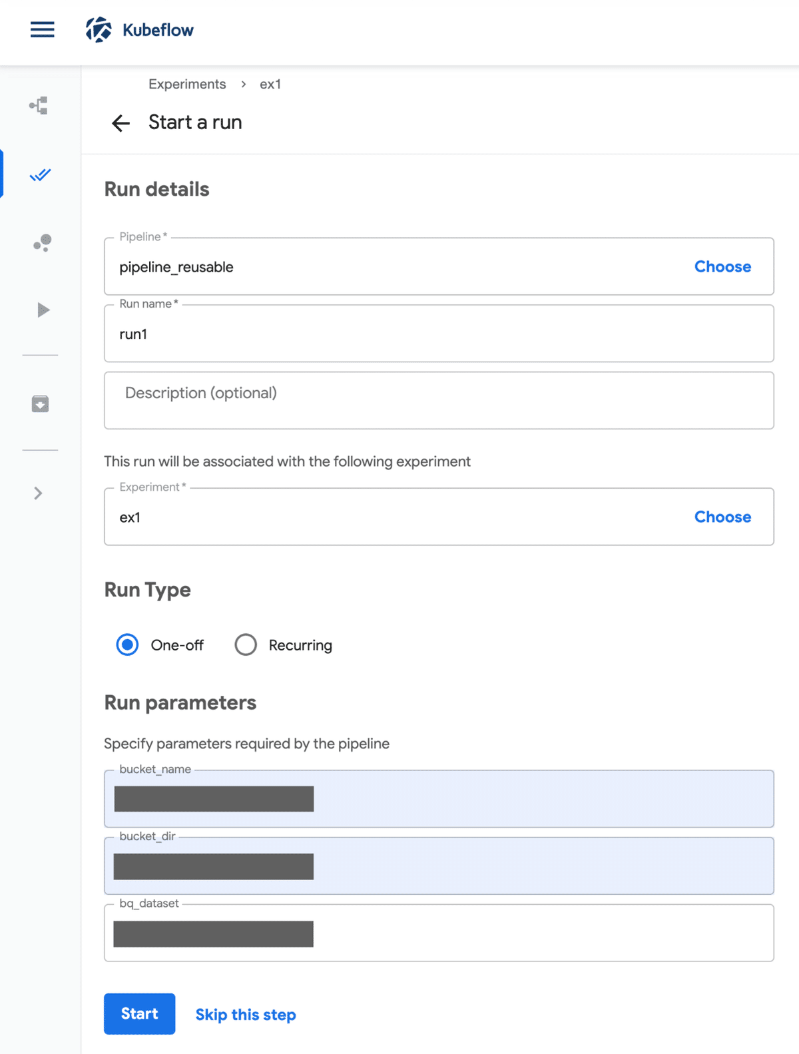The height and width of the screenshot is (1054, 799).
Task: Click Skip this step
Action: pos(246,1015)
